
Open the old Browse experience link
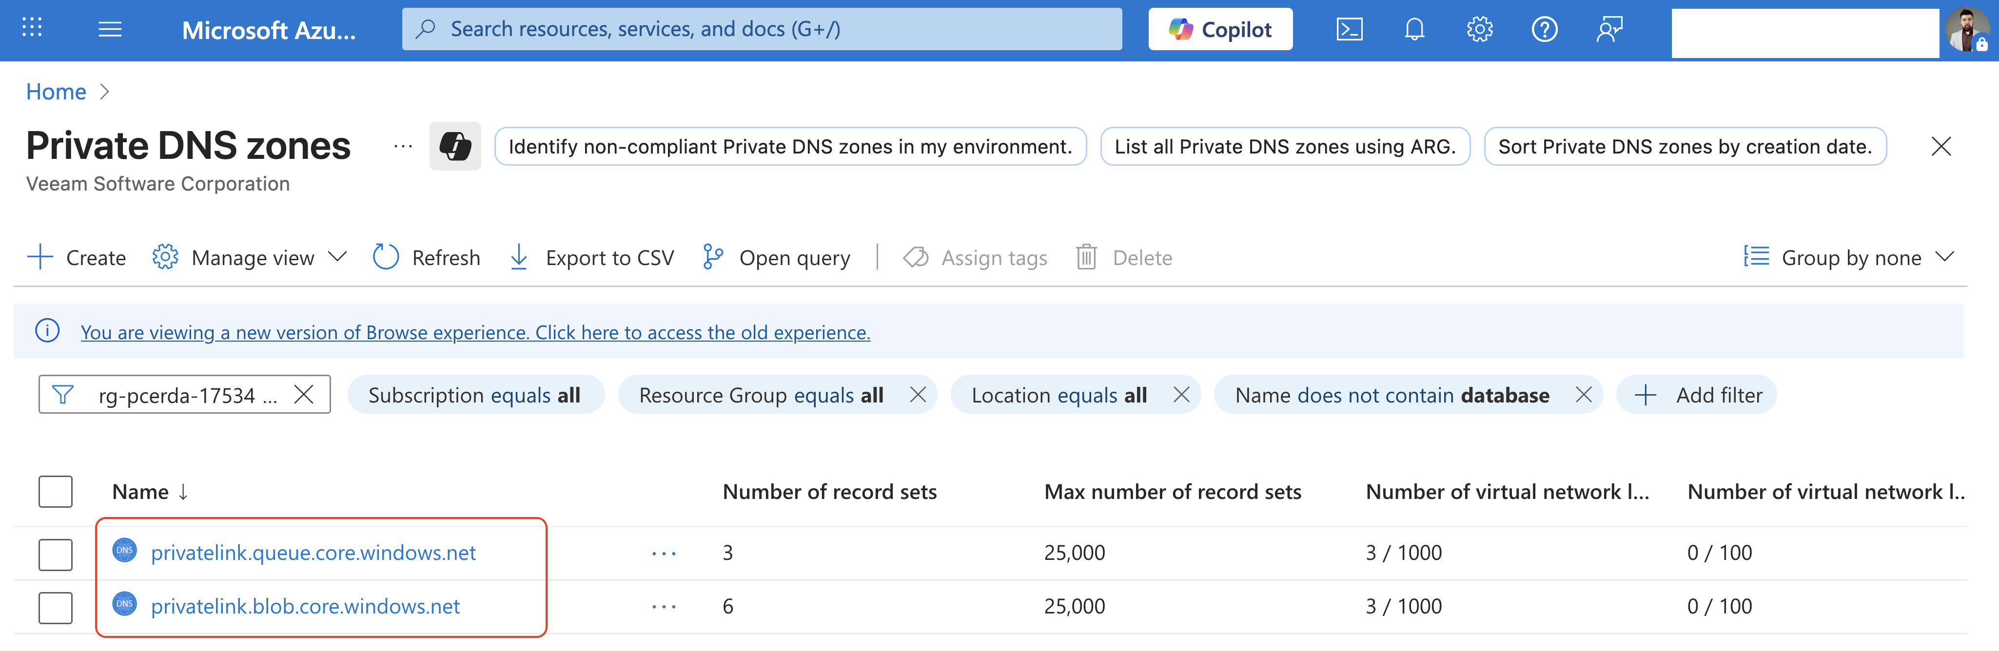(475, 332)
